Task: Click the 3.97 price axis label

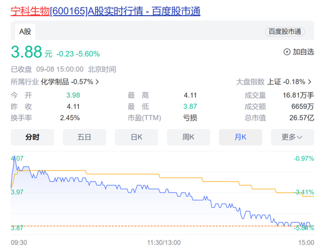Action: point(17,192)
